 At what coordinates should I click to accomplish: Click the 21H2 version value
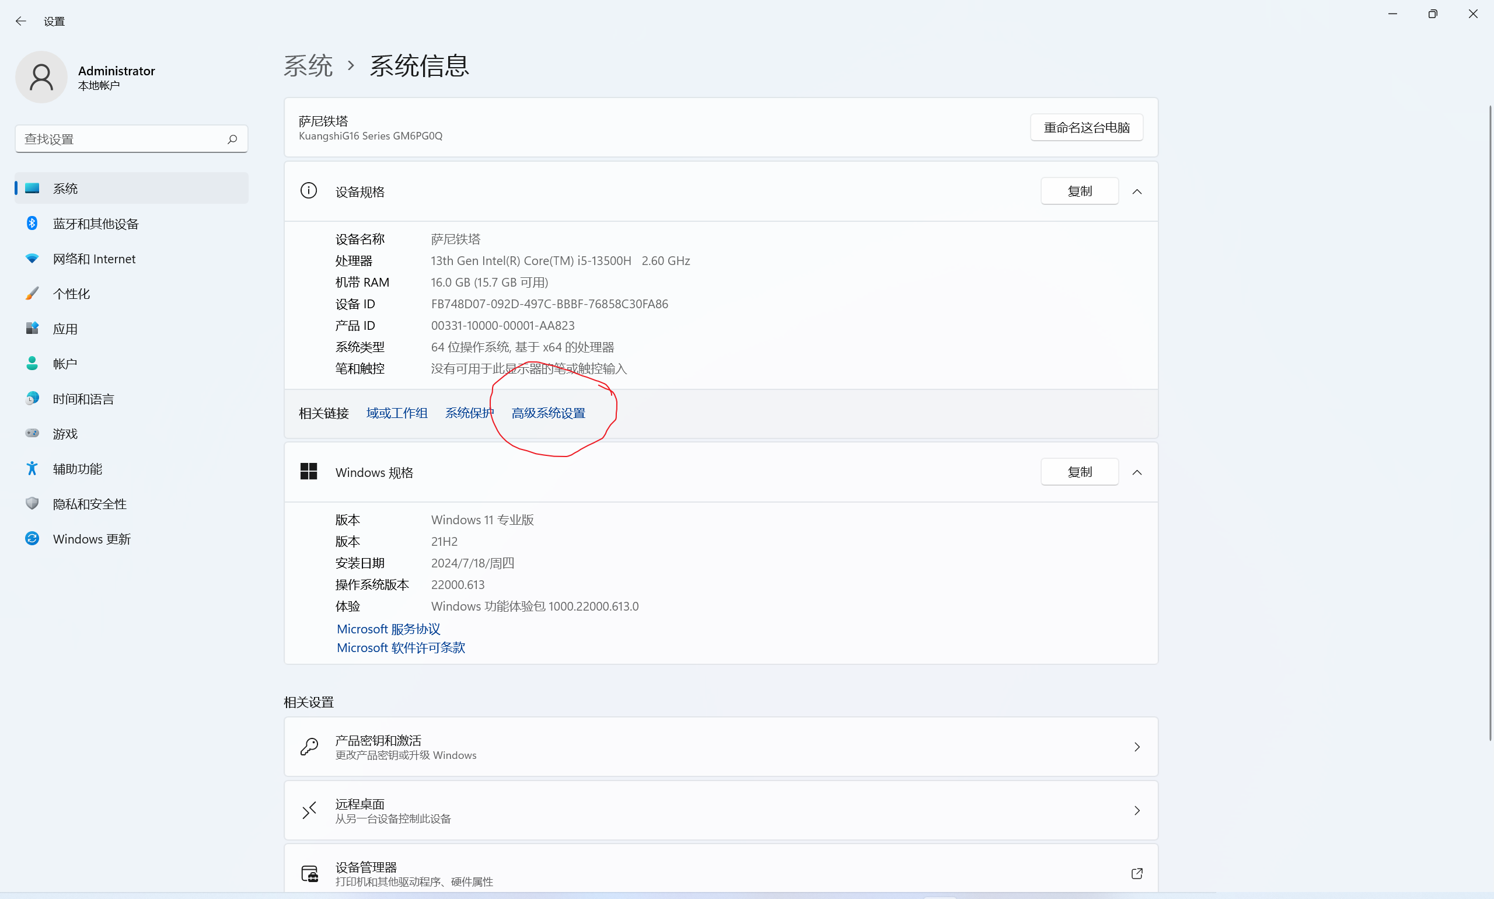click(x=444, y=542)
